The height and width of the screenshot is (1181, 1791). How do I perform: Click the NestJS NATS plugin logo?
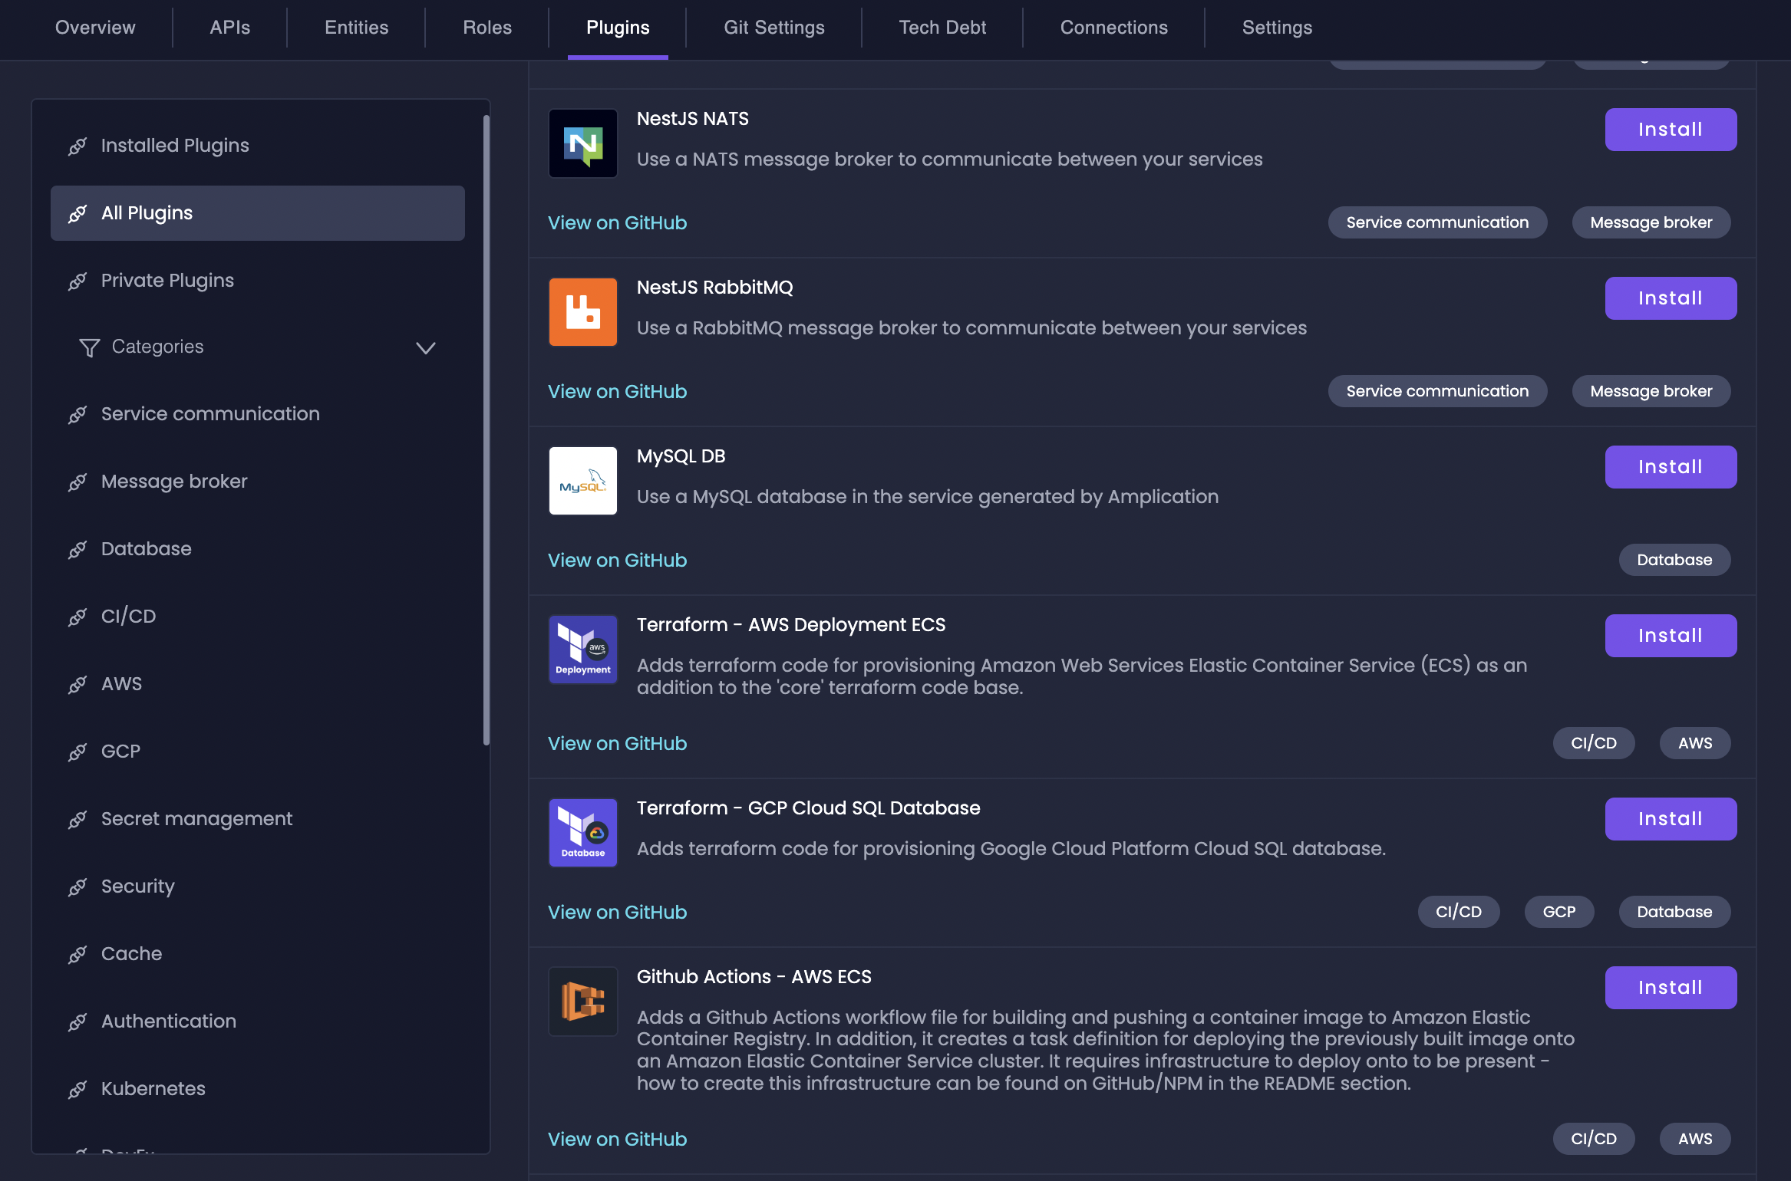click(x=582, y=143)
